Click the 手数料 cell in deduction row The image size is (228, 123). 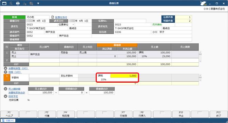(x=19, y=78)
